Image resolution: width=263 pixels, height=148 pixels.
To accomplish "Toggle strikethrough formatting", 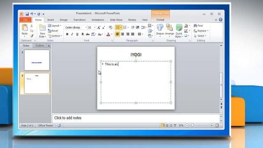I will [88, 34].
